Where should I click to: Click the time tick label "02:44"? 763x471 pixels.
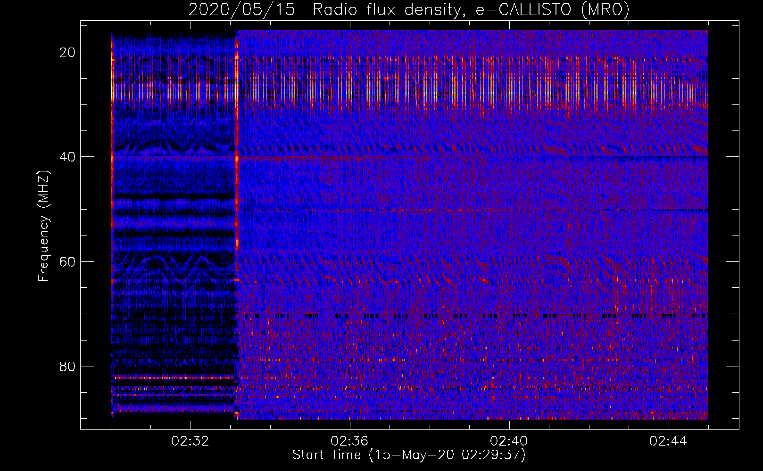[x=669, y=441]
